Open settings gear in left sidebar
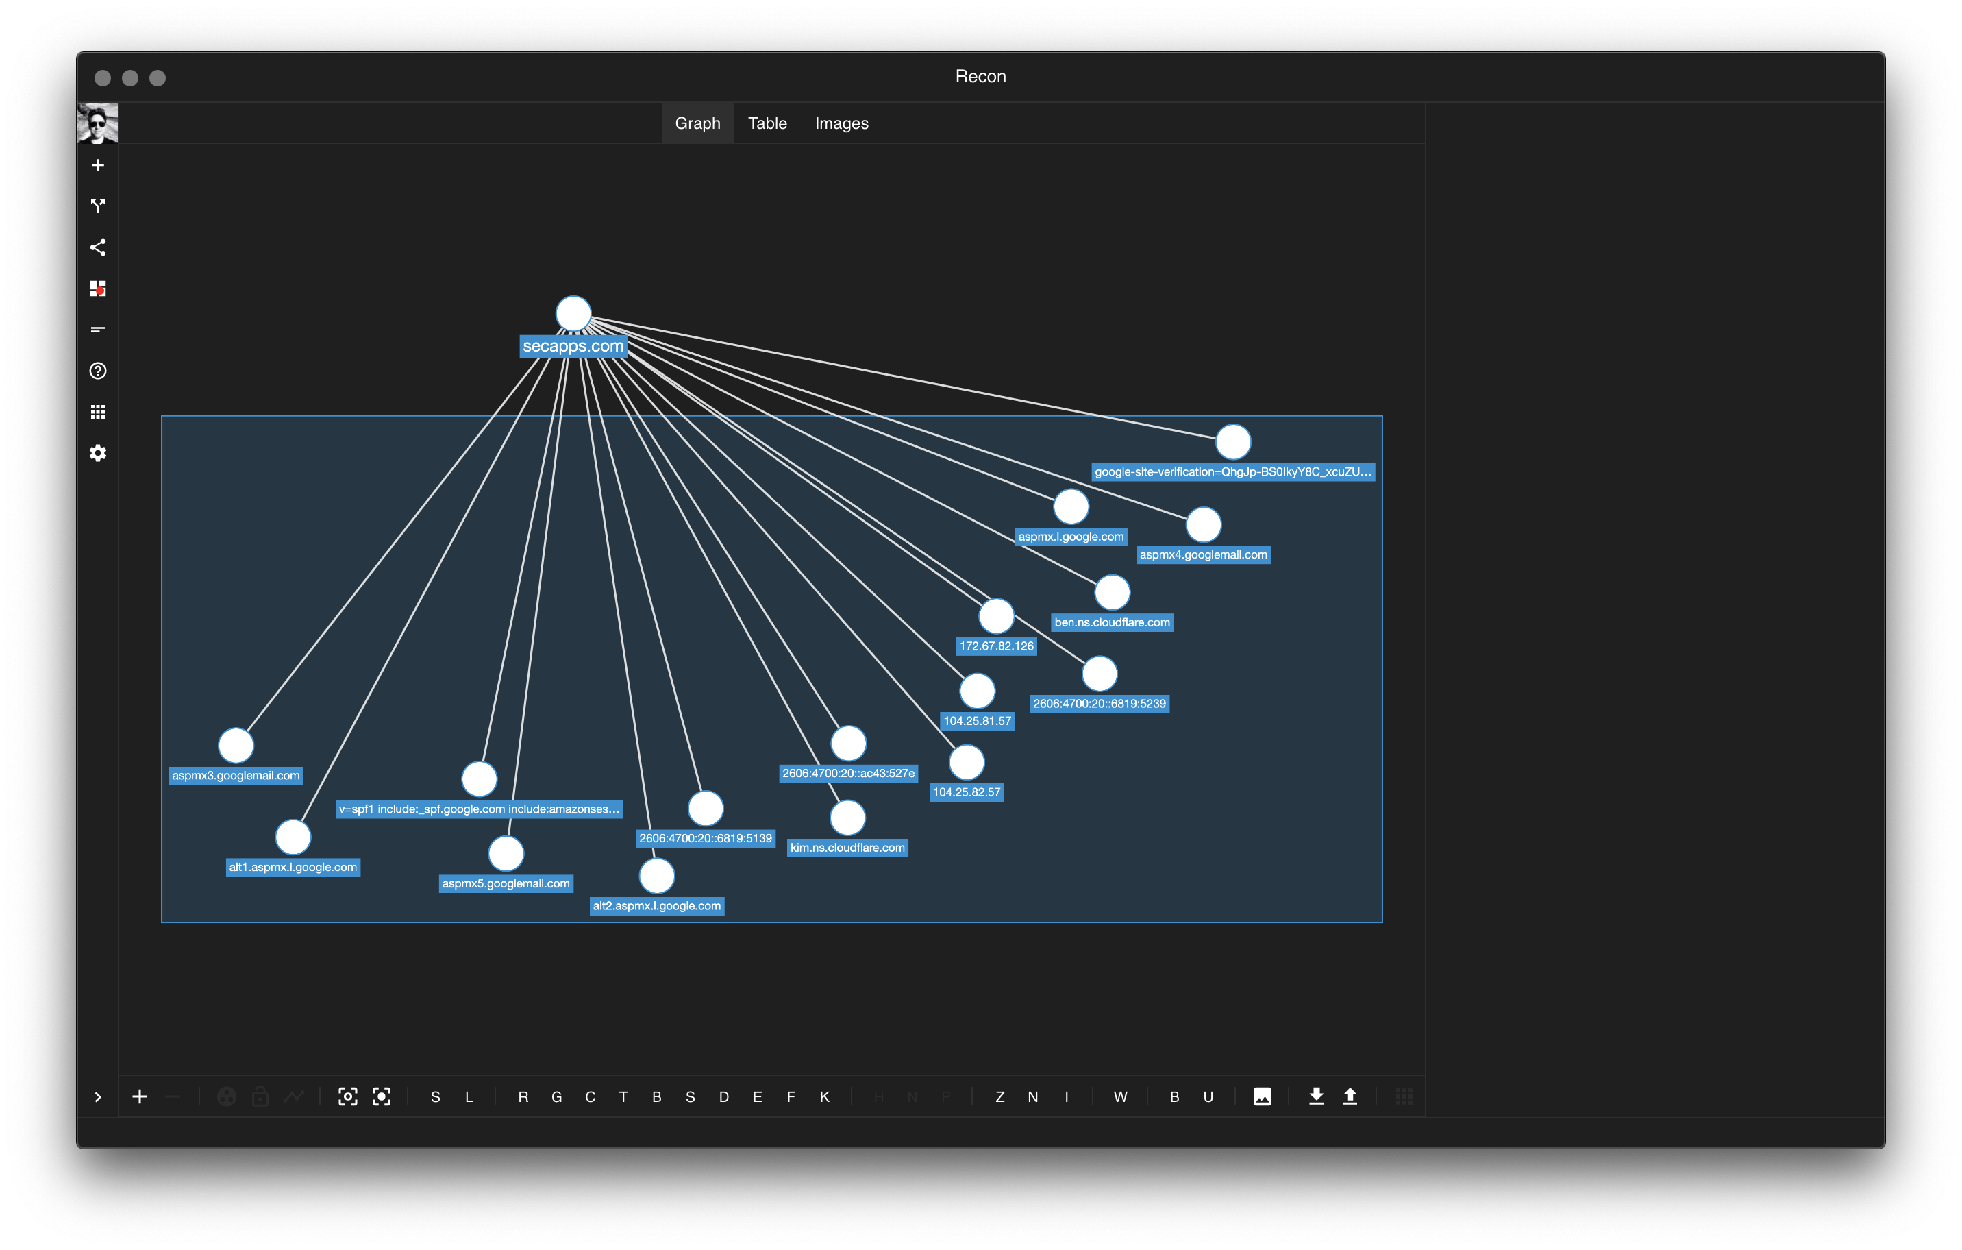1962x1250 pixels. click(98, 453)
